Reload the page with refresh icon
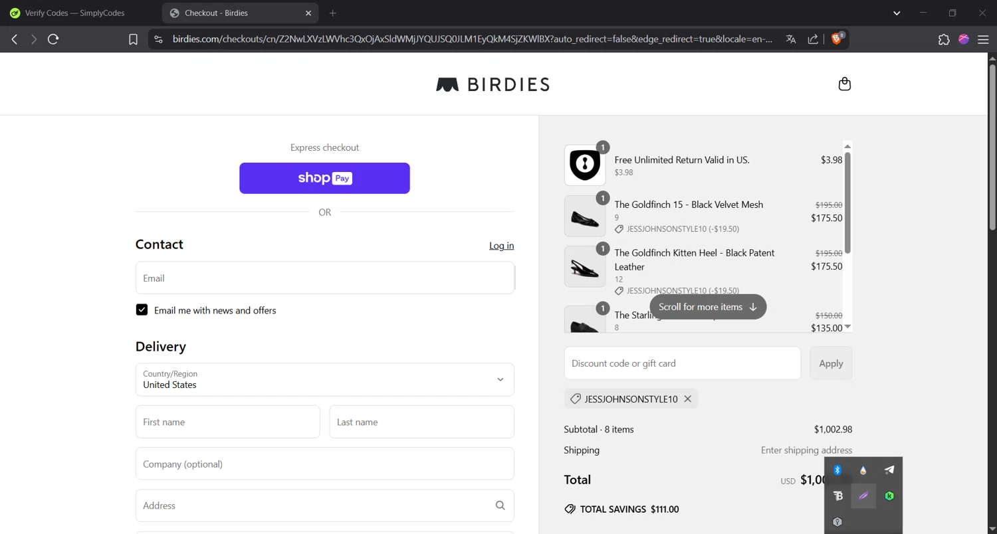997x534 pixels. 53,39
